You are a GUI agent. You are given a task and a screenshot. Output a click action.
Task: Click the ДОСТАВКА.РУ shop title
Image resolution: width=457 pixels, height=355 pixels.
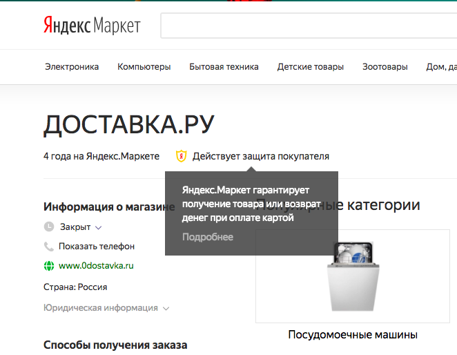click(x=129, y=124)
